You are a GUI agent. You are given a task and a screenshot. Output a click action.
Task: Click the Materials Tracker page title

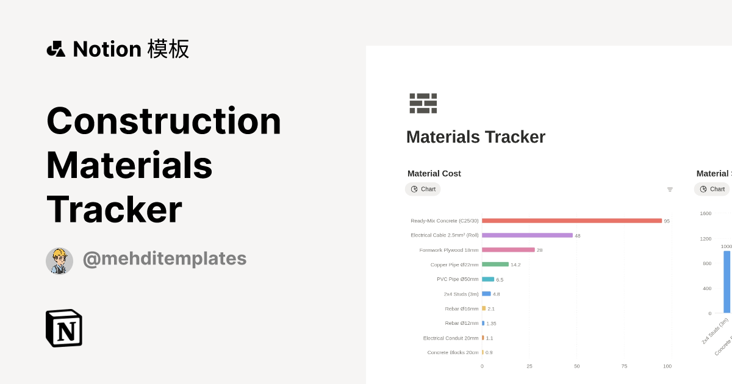476,137
